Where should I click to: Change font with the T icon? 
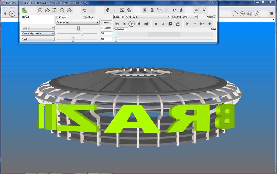(x=115, y=10)
